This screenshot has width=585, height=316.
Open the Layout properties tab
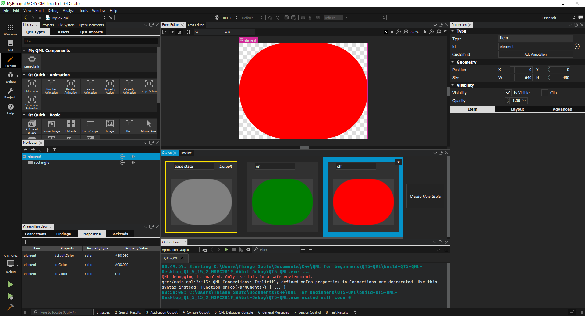coord(517,109)
